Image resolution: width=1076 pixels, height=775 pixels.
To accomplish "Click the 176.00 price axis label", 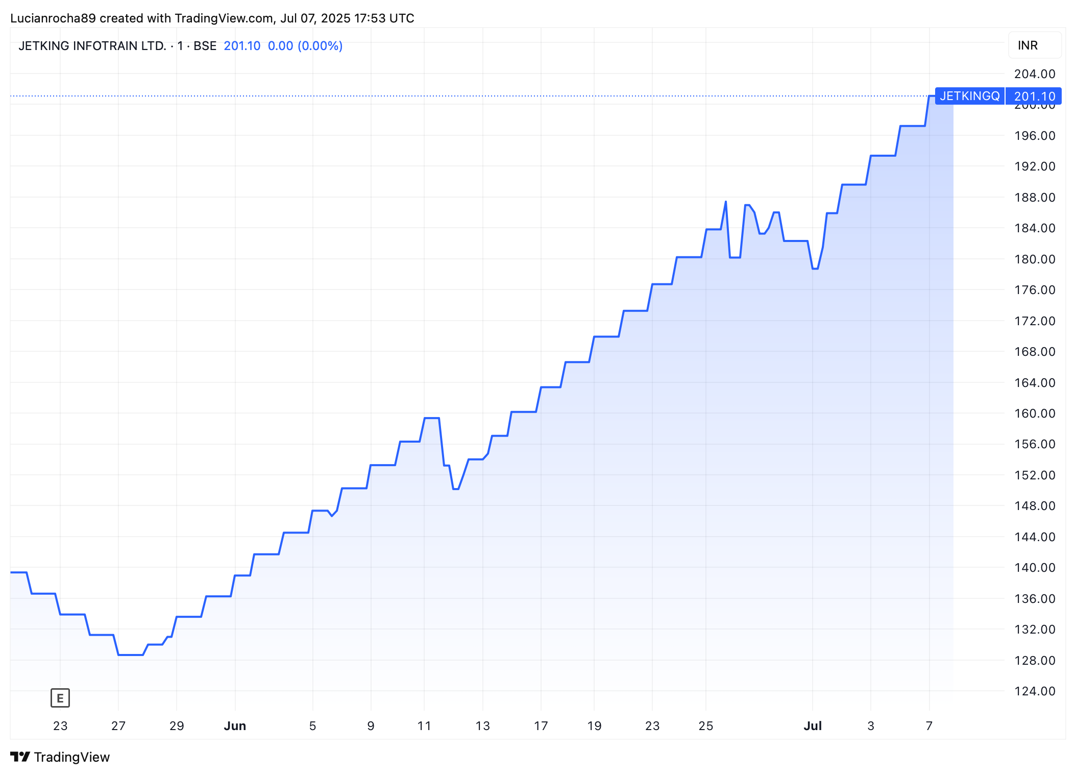I will [1035, 290].
